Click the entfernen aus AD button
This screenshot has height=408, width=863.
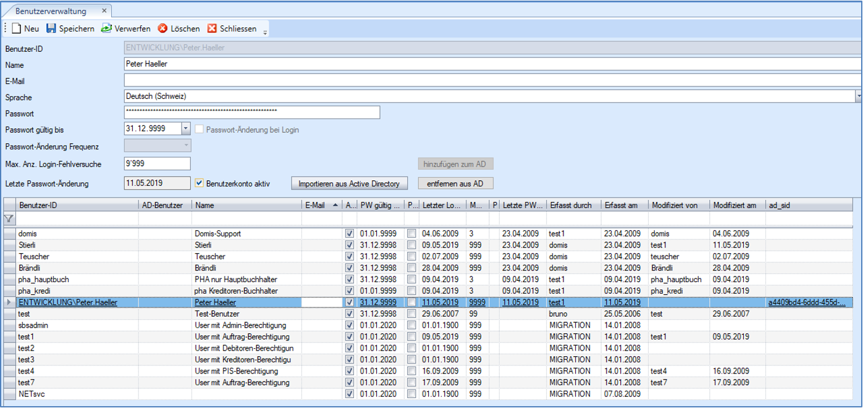[455, 184]
